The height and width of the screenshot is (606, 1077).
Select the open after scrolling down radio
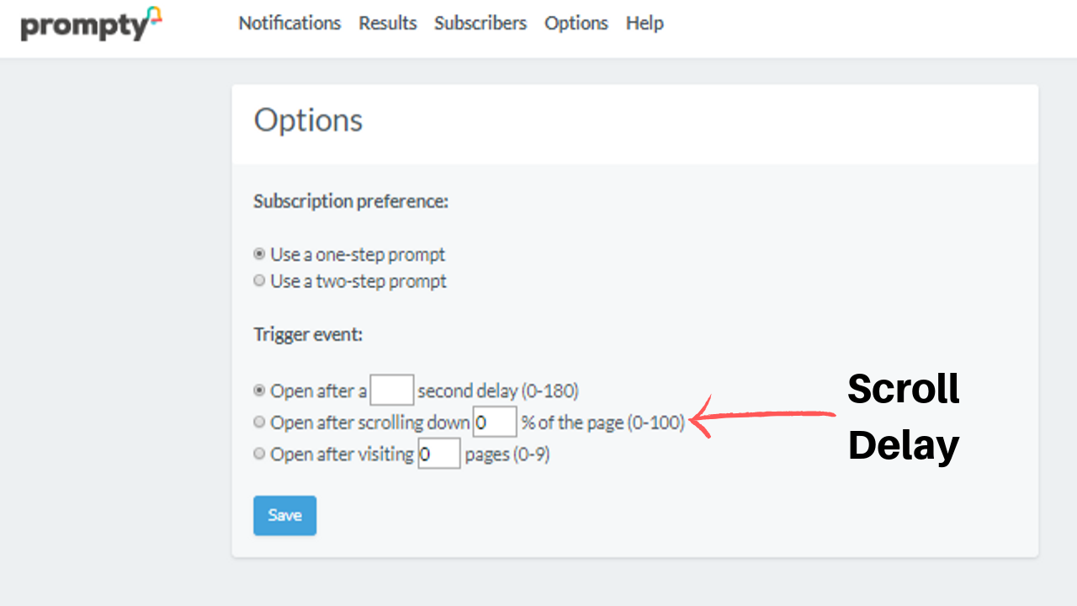260,422
